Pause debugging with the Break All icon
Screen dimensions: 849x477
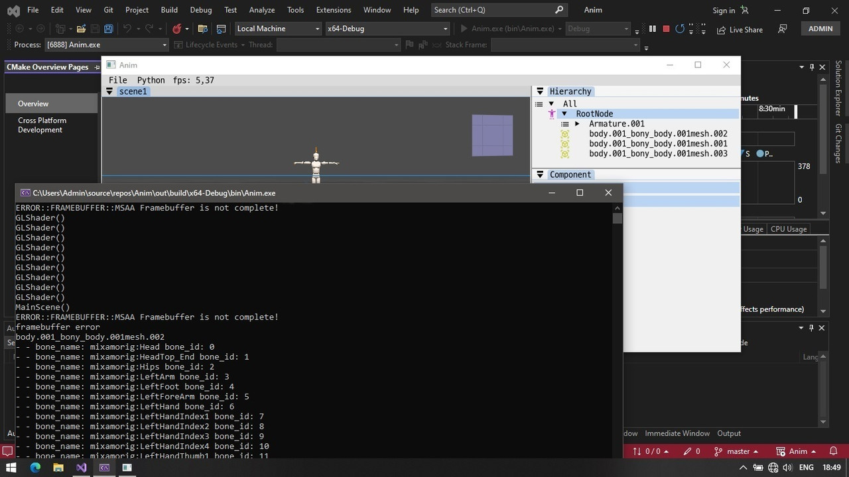point(653,28)
